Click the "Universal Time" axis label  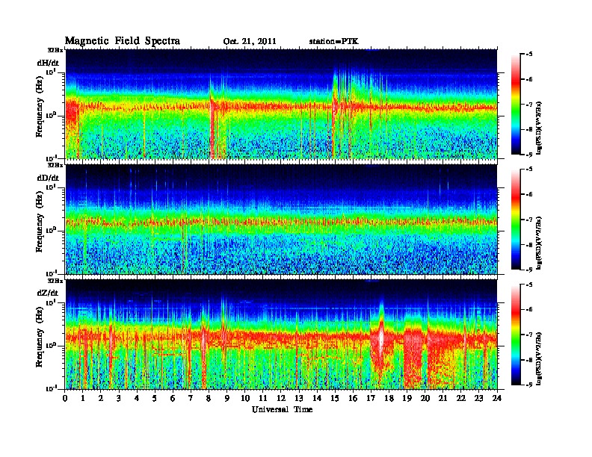coord(282,409)
